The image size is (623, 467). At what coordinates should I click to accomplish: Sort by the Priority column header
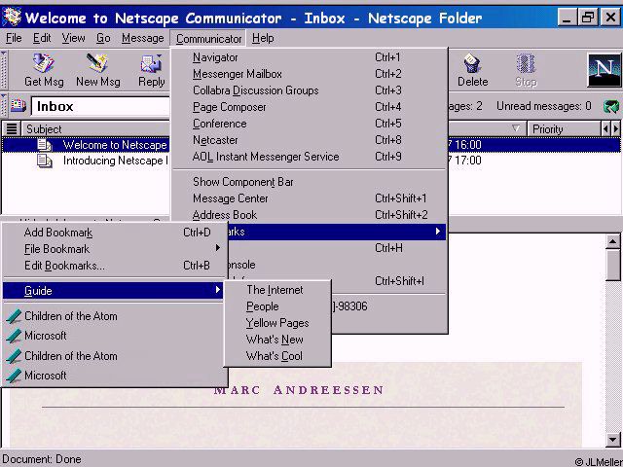coord(564,129)
